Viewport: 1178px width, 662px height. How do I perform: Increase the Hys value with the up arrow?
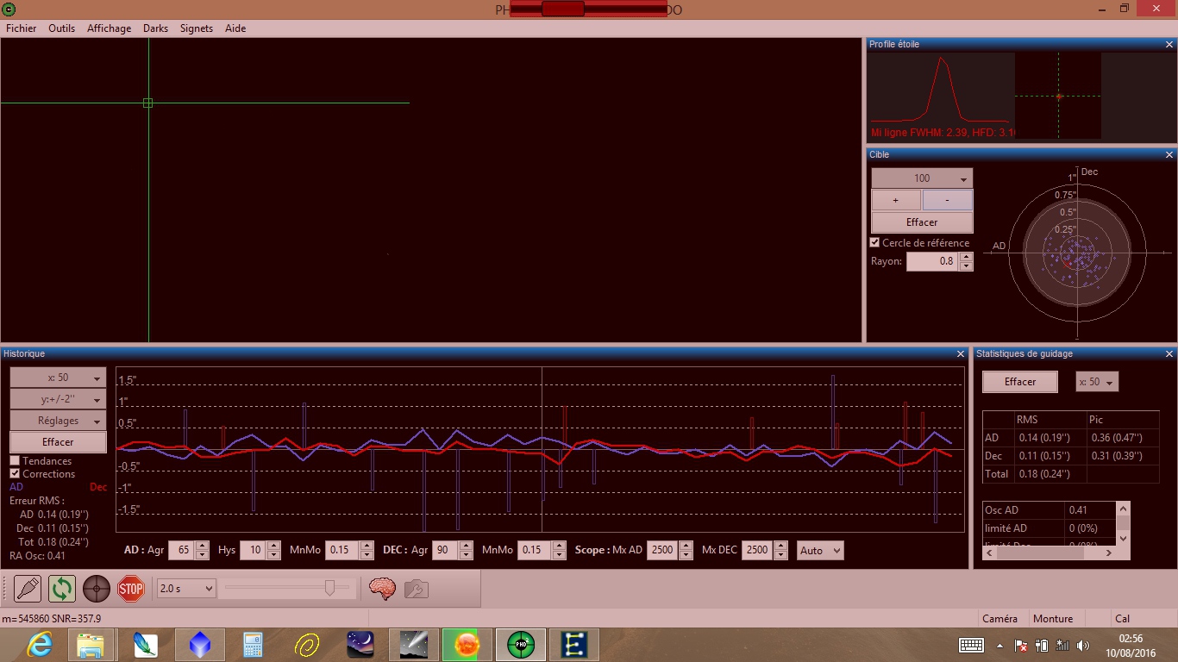[273, 546]
